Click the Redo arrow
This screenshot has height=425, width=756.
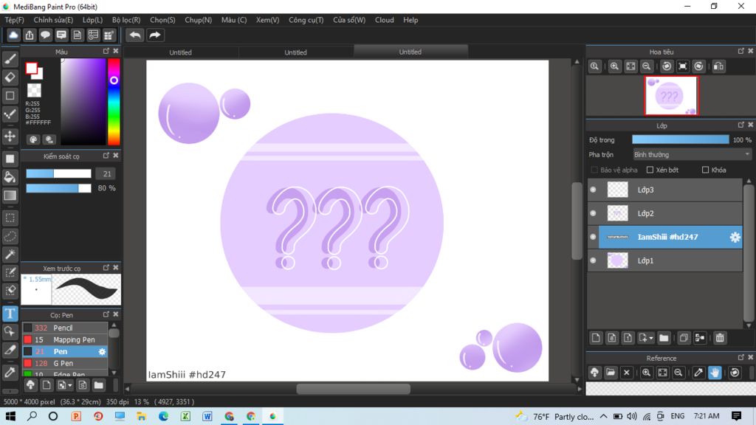[155, 35]
